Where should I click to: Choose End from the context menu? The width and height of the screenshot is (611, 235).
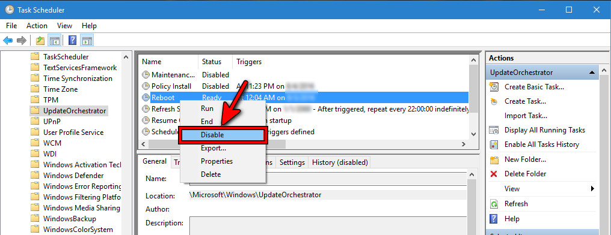(223, 122)
